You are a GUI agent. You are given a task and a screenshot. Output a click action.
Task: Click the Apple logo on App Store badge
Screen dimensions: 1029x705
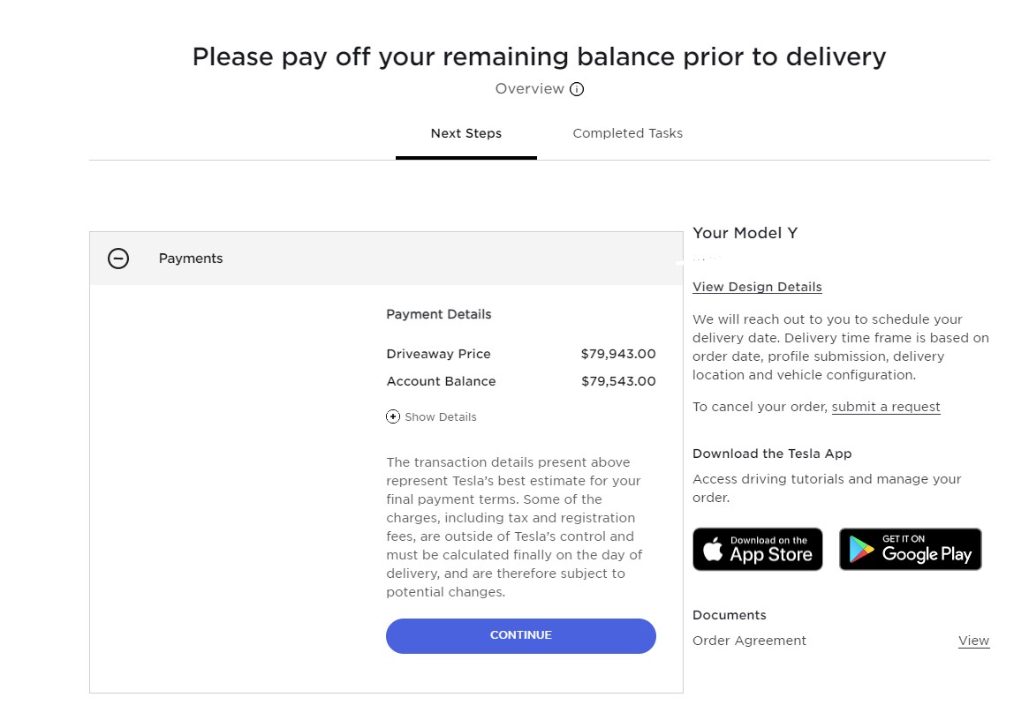click(713, 549)
